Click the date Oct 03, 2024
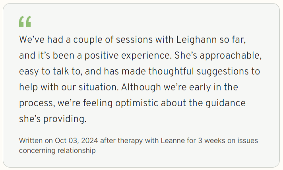This screenshot has height=170, width=283. [76, 141]
